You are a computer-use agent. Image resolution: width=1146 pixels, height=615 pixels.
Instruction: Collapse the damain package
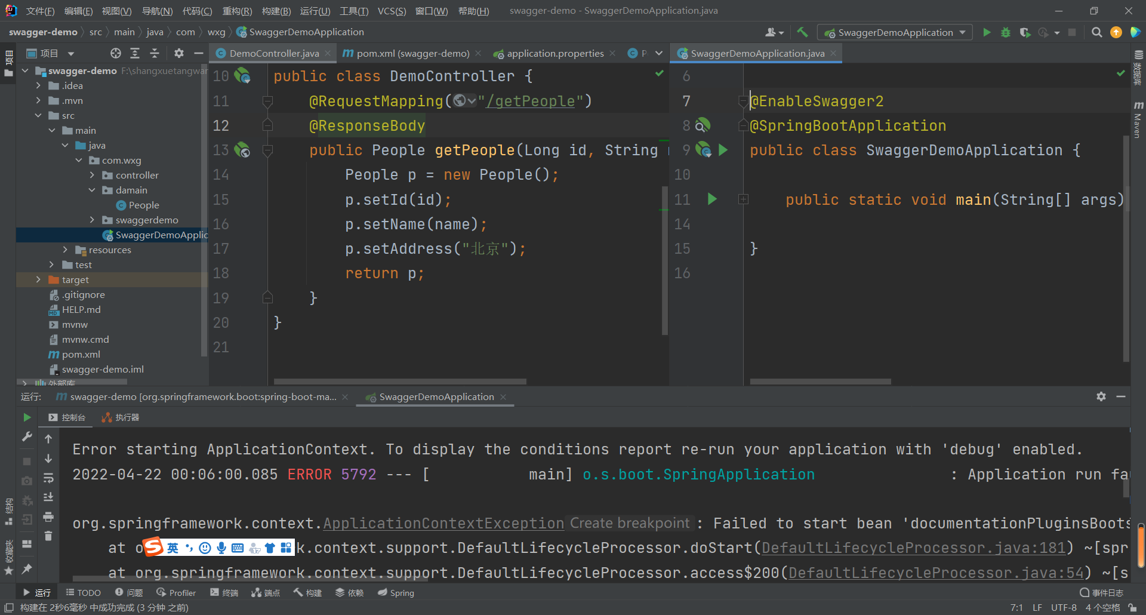[x=92, y=190]
